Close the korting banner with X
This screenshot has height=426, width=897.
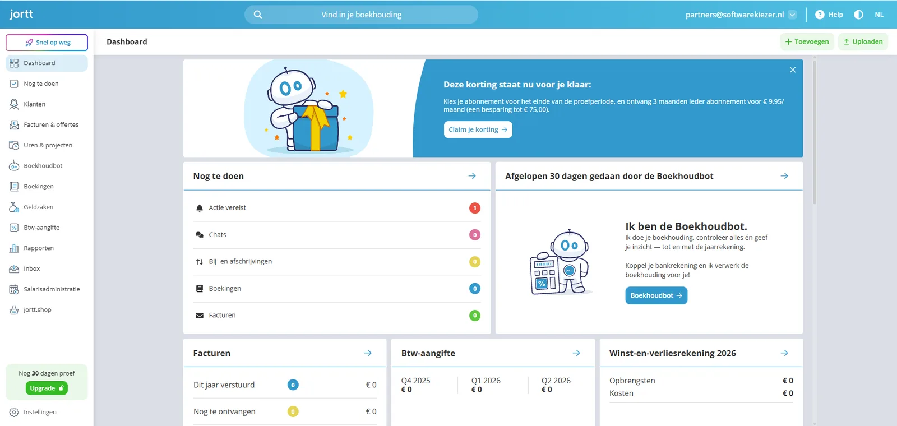(793, 70)
